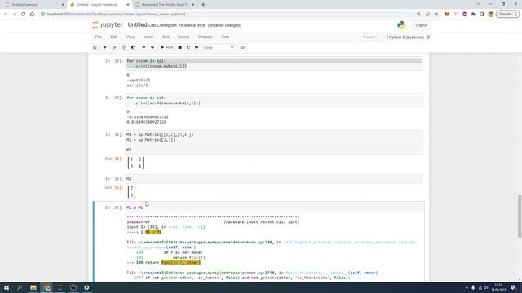522x293 pixels.
Task: Open the notification center icon
Action: pos(513,287)
